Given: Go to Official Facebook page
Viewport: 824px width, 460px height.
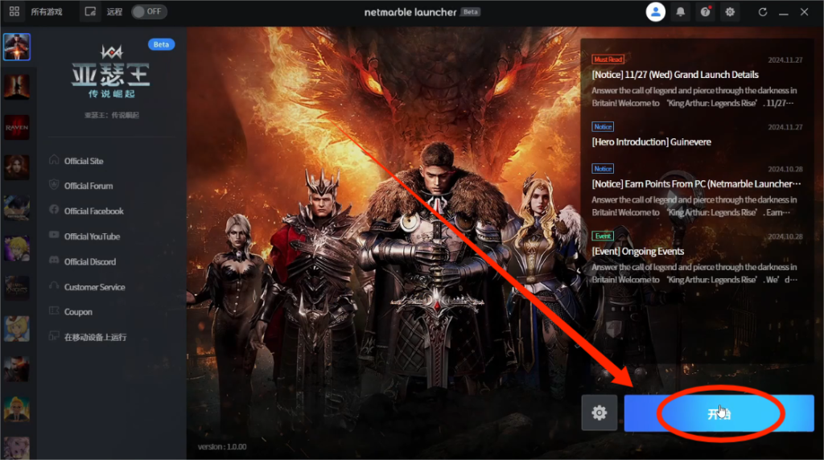Looking at the screenshot, I should point(93,211).
